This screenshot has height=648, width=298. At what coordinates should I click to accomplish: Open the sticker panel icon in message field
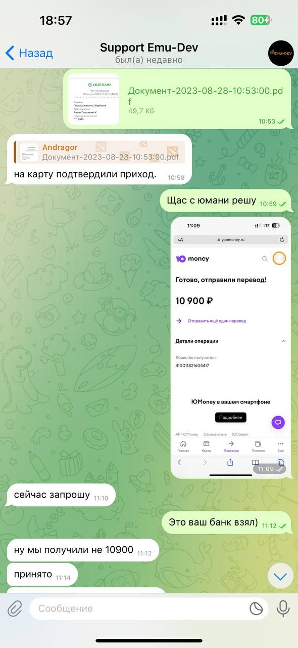click(x=257, y=609)
